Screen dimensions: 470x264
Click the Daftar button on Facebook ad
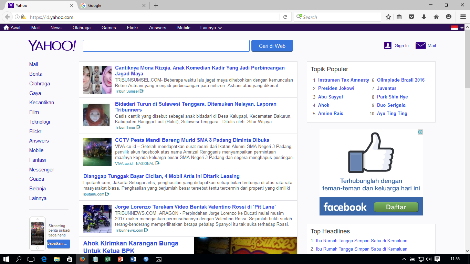tap(396, 207)
